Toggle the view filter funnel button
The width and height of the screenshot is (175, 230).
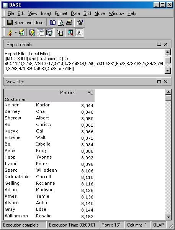[x=49, y=33]
